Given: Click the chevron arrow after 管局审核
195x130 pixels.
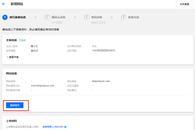Looking at the screenshot, I should point(112,17).
